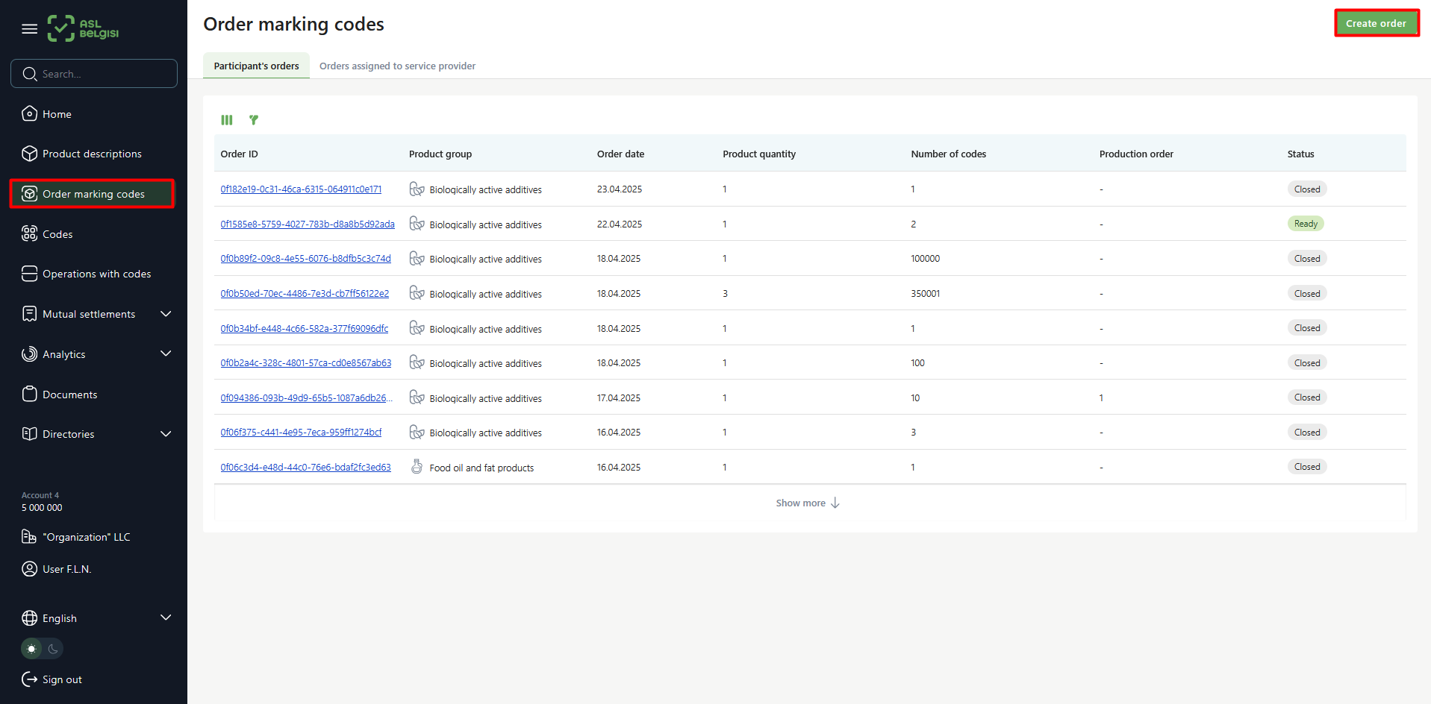Image resolution: width=1431 pixels, height=704 pixels.
Task: Click the user profile icon
Action: click(29, 569)
